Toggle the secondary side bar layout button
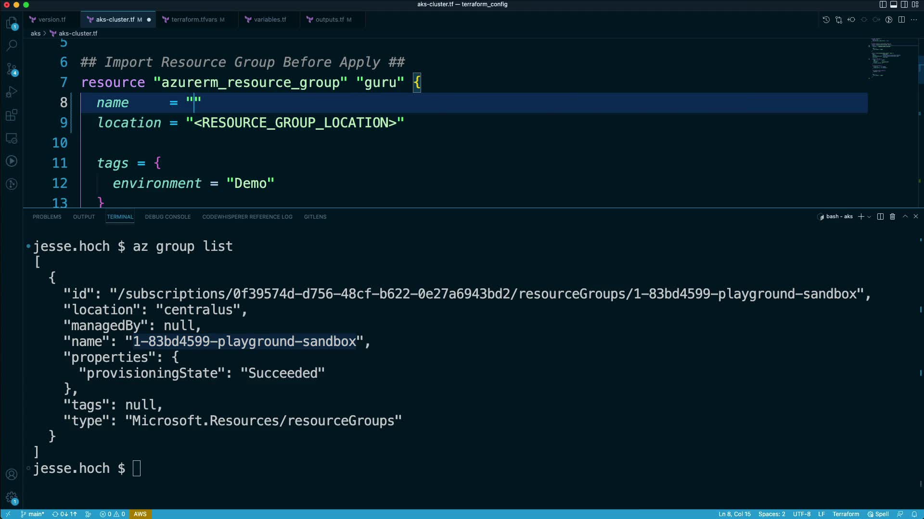The width and height of the screenshot is (924, 519). 904,4
